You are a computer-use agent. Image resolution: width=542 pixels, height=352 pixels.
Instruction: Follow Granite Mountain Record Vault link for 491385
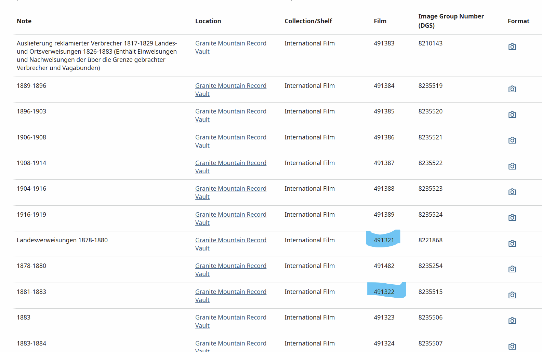[x=230, y=116]
